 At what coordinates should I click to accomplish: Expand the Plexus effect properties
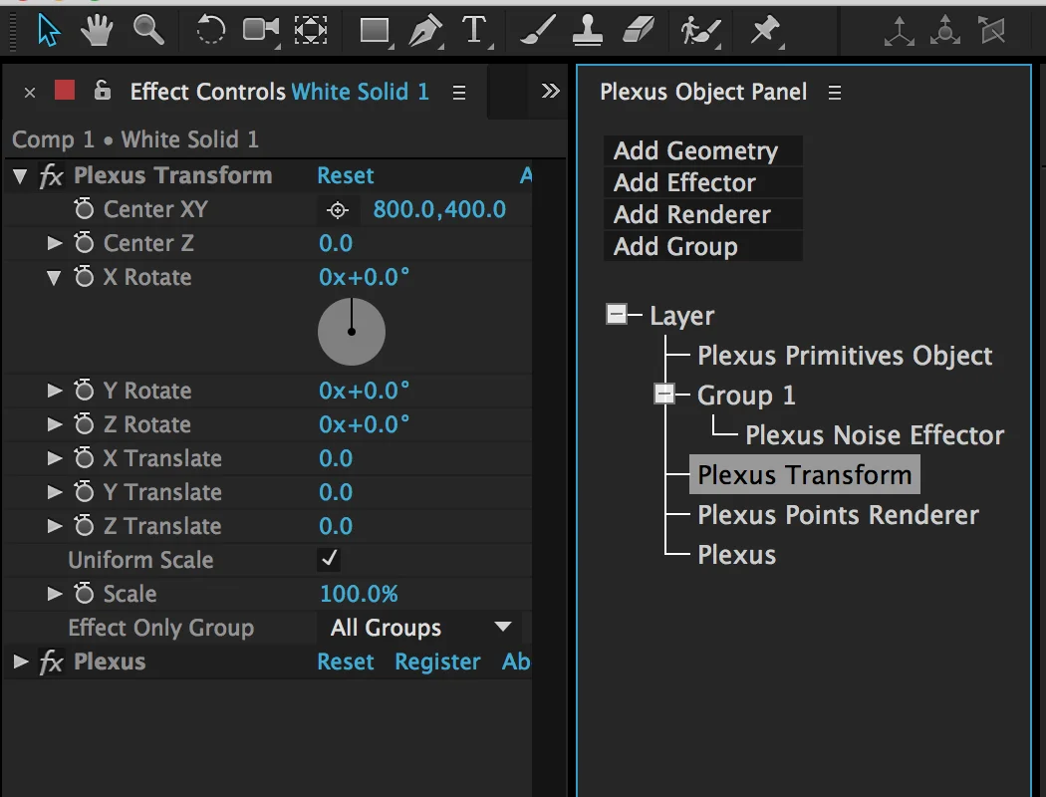(x=20, y=662)
